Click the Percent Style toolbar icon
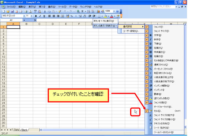This screenshot has width=198, height=136. 71,16
